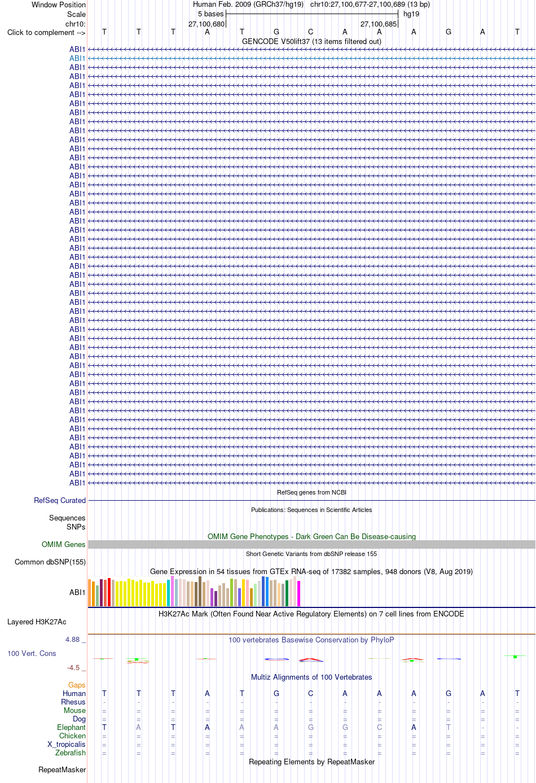
Task: Open '100 vertebrates Basewise Conservation by PhyloP' title
Action: [311, 640]
